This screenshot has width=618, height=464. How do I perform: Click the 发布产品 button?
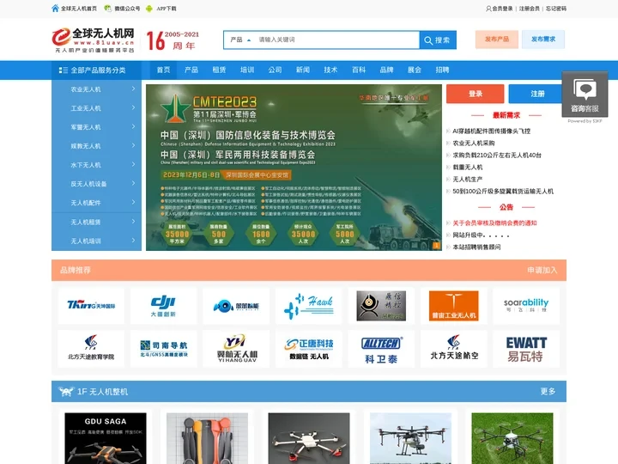click(497, 40)
